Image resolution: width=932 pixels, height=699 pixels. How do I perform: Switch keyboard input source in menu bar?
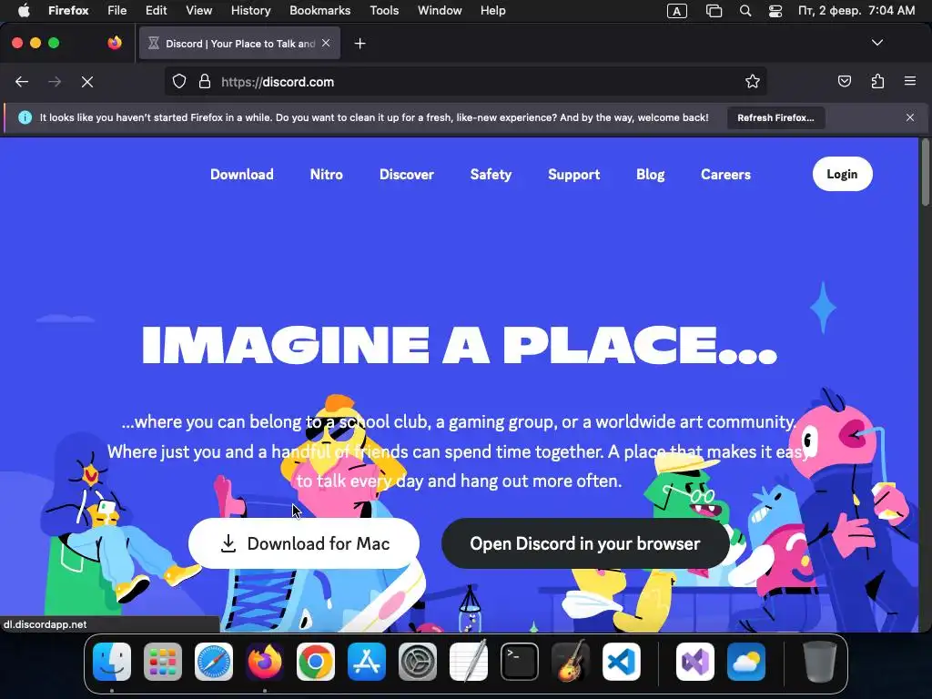(x=677, y=11)
